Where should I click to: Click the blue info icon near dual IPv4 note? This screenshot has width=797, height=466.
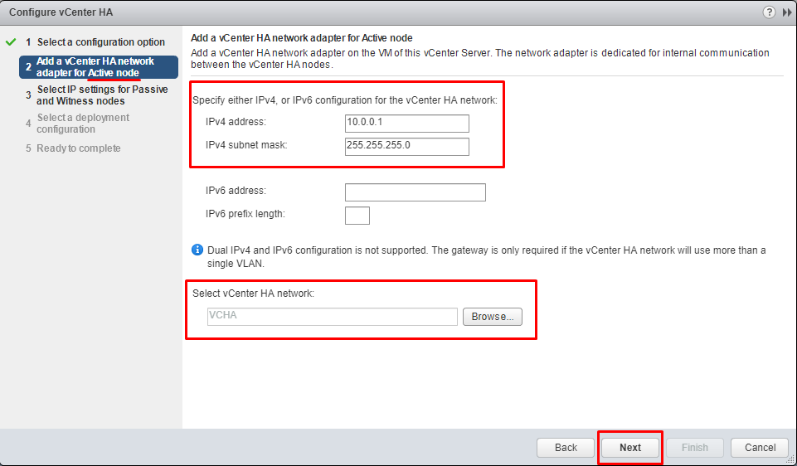197,250
